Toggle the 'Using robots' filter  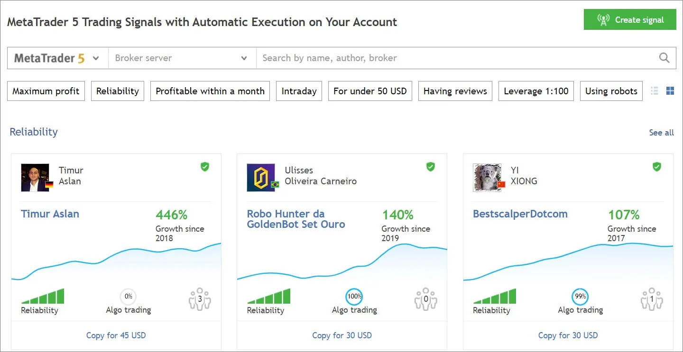click(611, 90)
